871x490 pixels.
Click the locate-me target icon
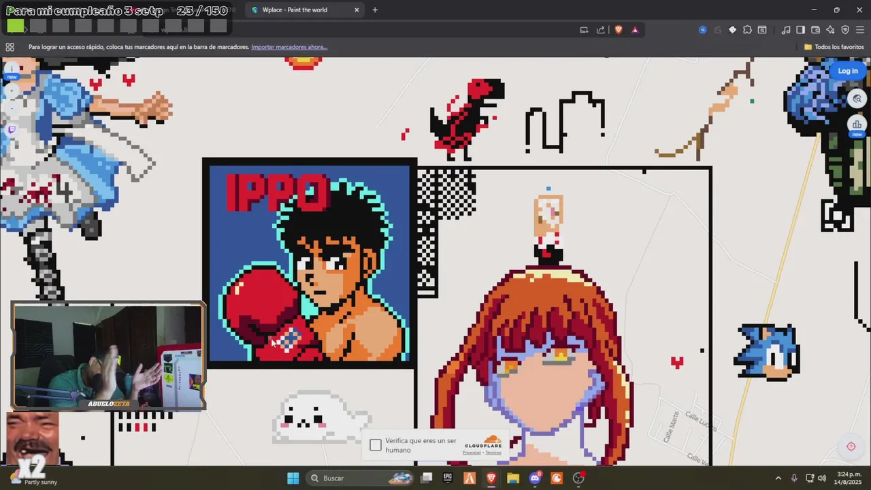point(851,446)
